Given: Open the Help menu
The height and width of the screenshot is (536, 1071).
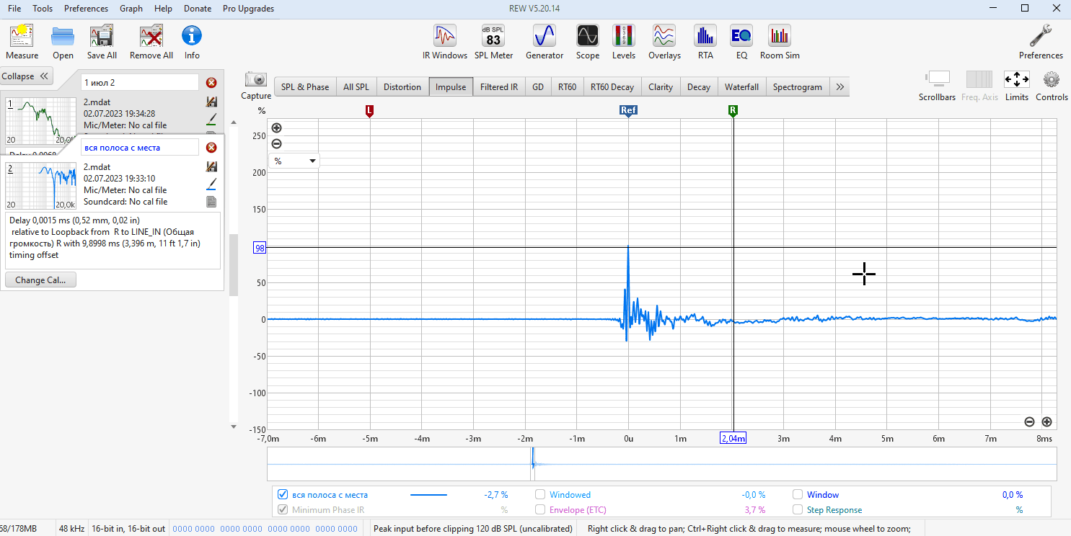Looking at the screenshot, I should [163, 9].
